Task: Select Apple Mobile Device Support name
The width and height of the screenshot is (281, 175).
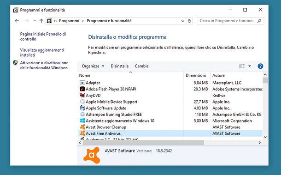Action: [x=111, y=102]
